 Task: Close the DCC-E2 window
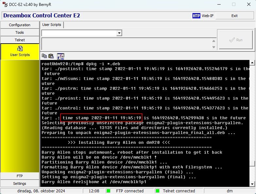pos(249,4)
